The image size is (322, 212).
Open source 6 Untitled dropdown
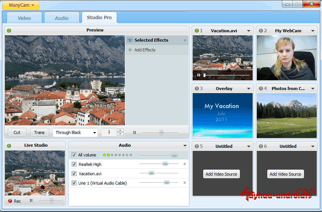313,146
